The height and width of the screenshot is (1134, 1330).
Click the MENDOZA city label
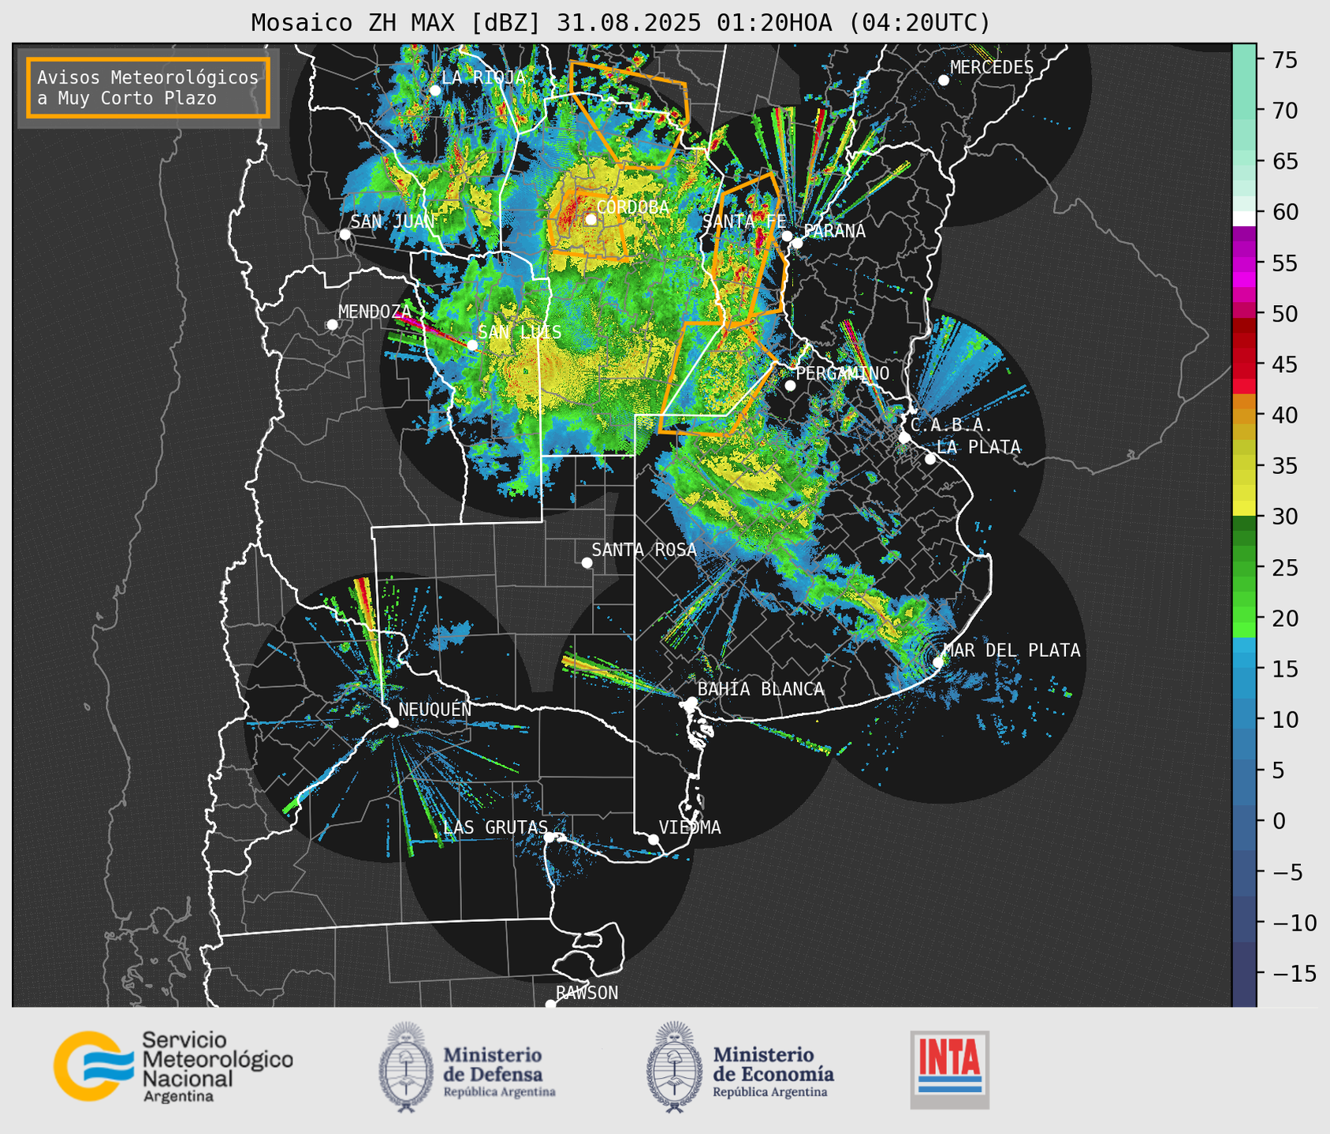374,311
